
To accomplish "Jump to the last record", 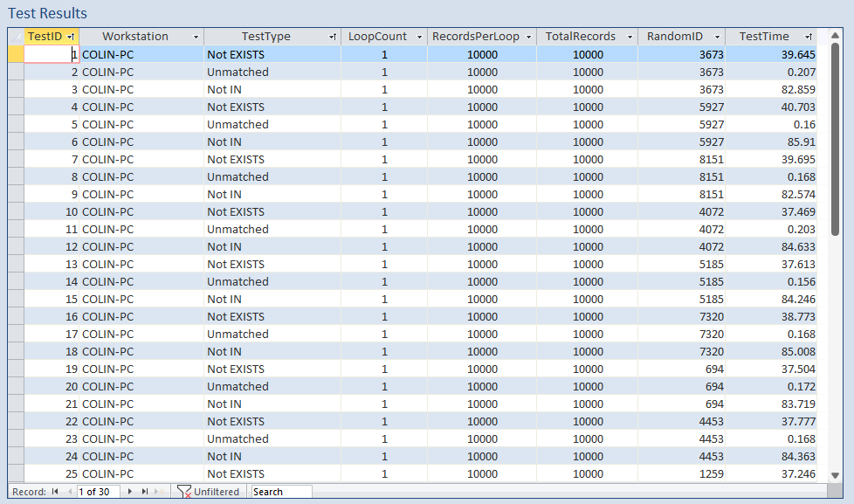I will click(144, 492).
